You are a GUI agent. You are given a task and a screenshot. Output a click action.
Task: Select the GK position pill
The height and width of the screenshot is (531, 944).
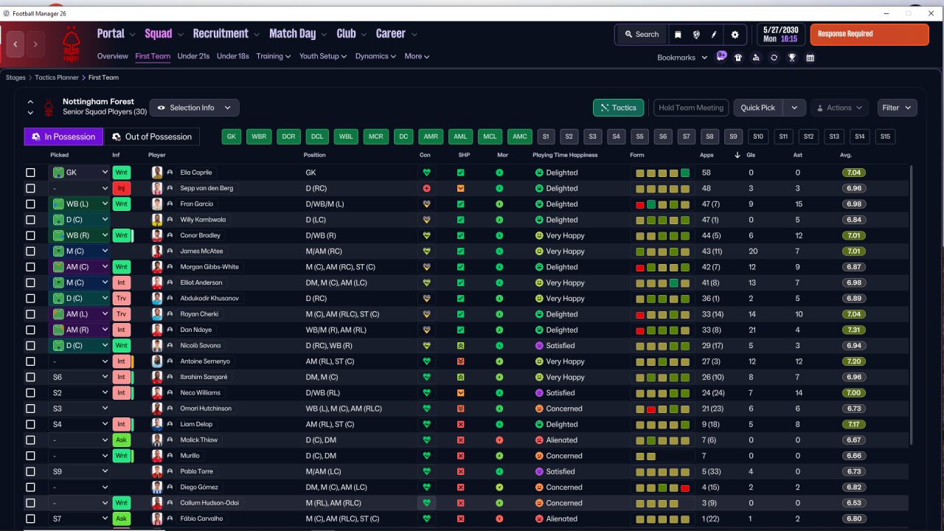[232, 136]
